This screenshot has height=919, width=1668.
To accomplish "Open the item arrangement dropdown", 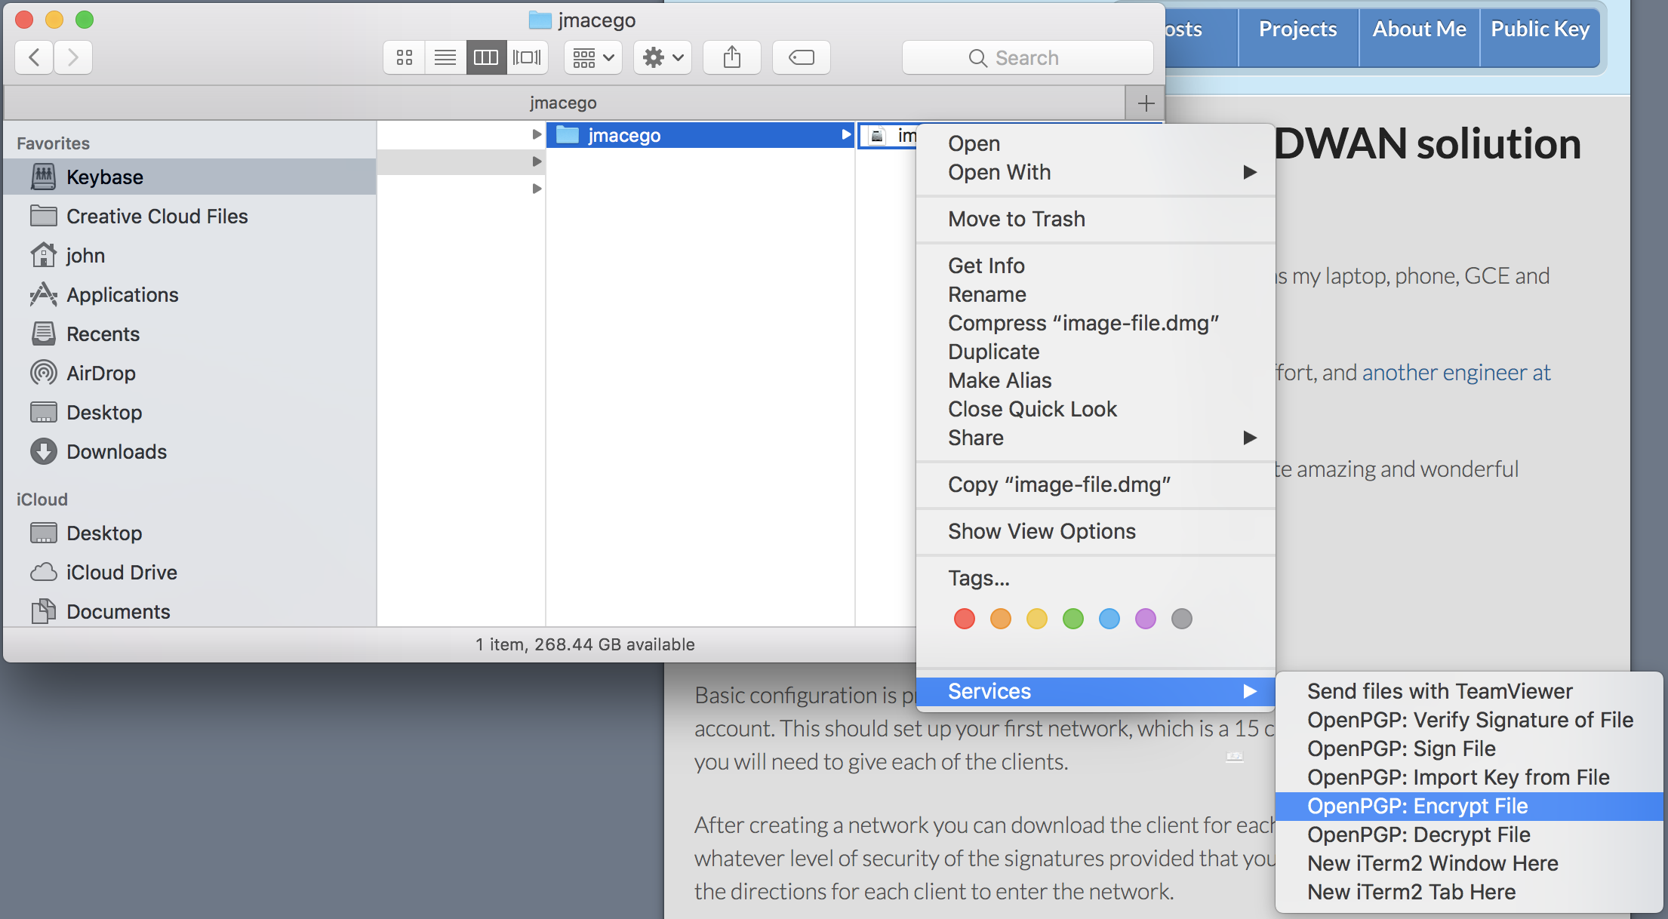I will click(x=593, y=57).
